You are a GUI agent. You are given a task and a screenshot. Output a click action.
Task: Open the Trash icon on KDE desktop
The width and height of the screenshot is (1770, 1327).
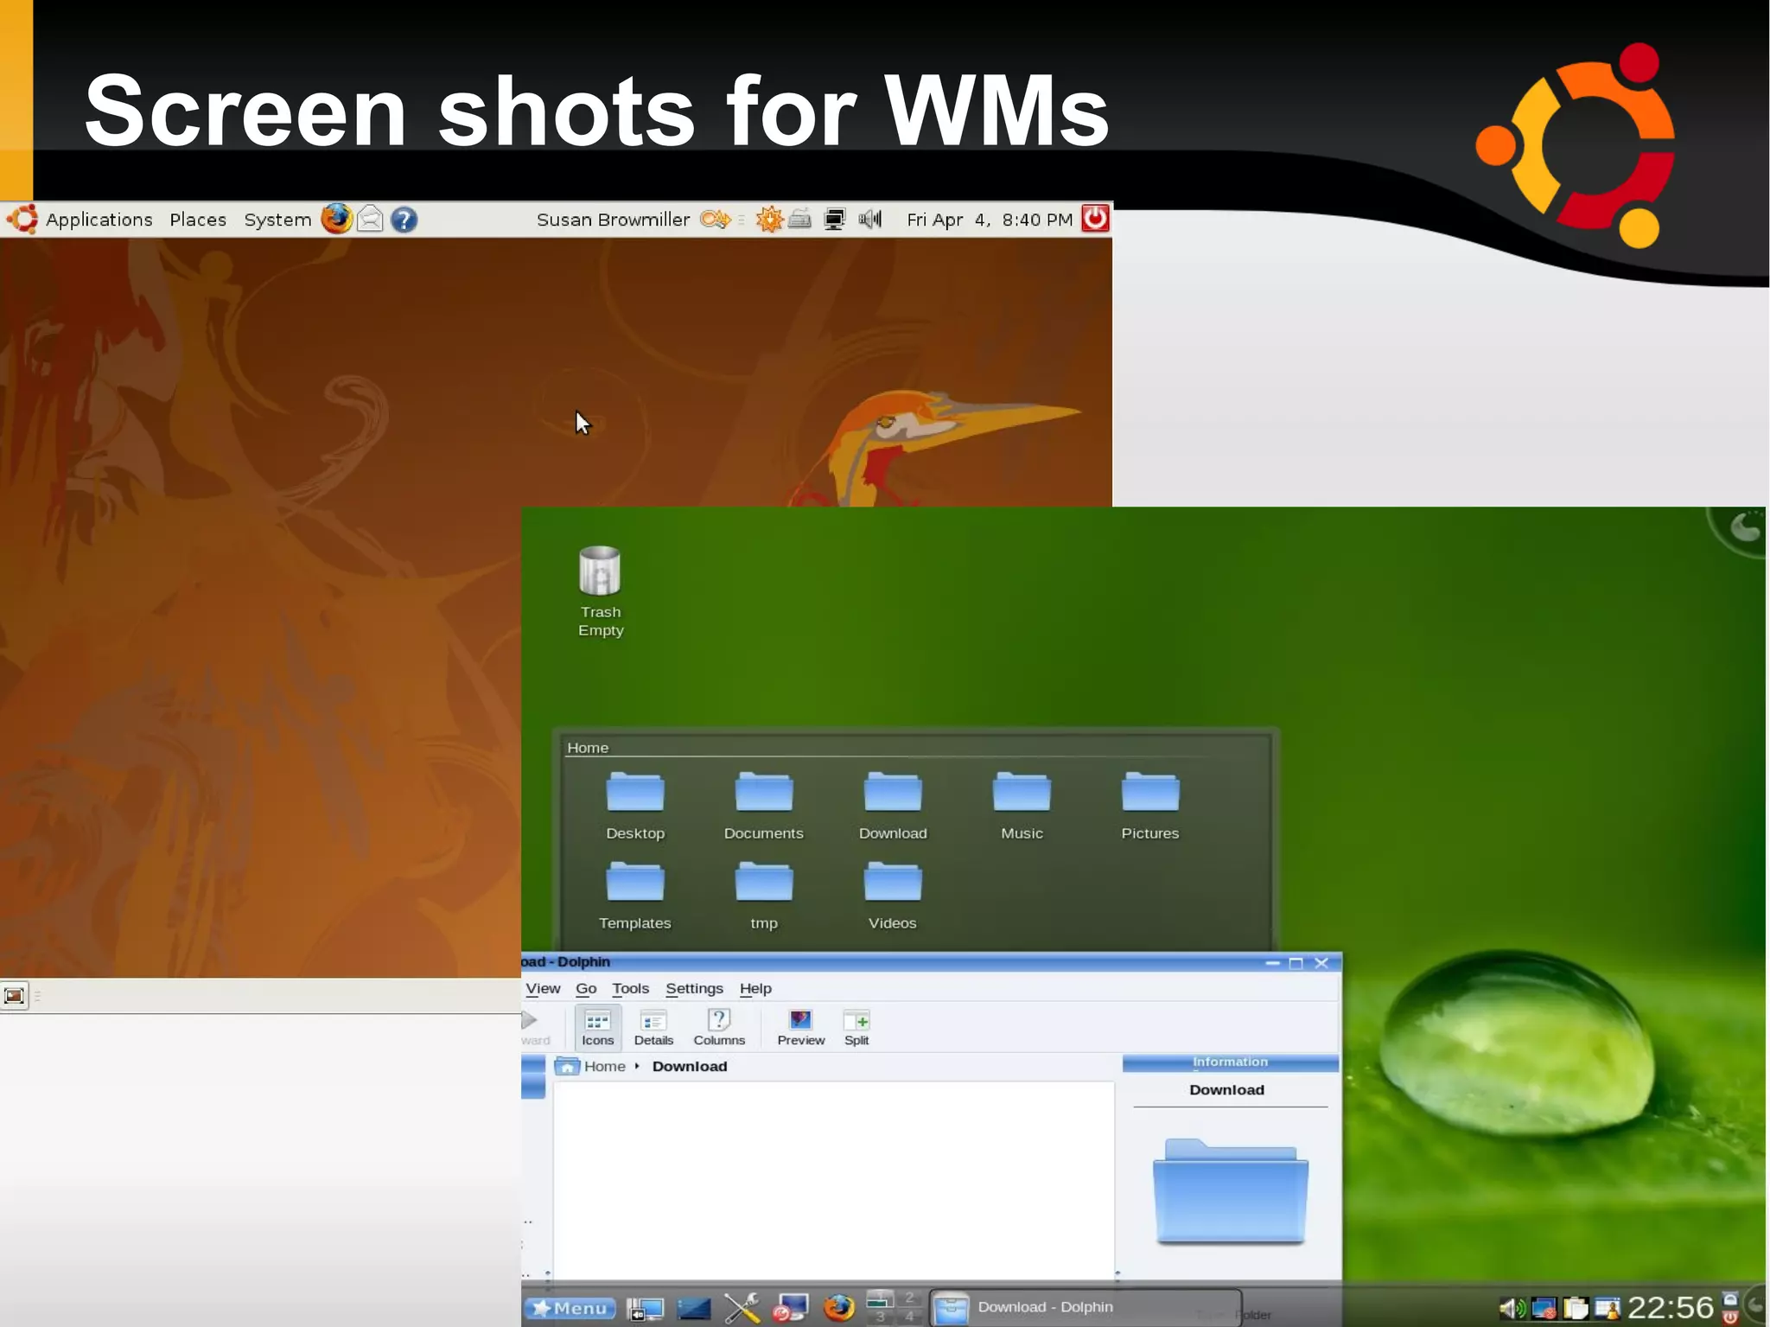(x=600, y=591)
